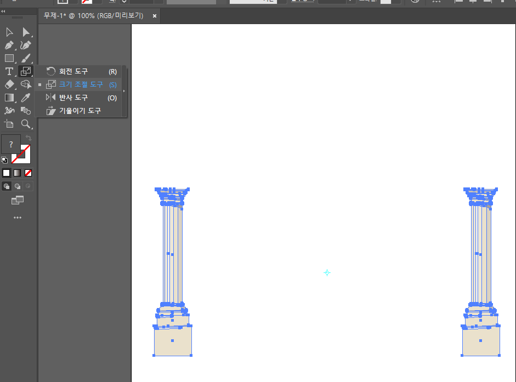Select the Curvature tool
Screen dimensions: 516x382
[x=26, y=45]
